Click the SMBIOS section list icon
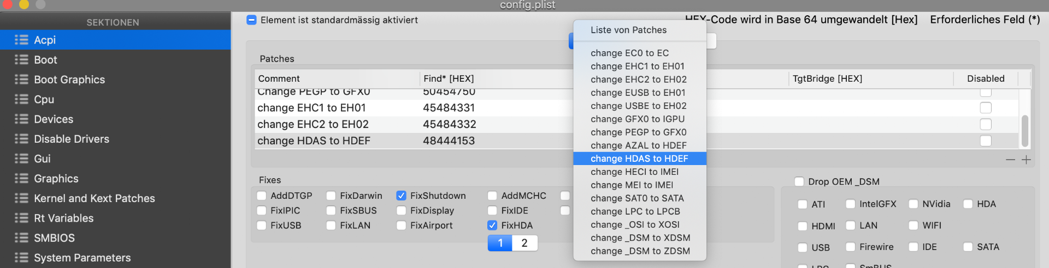Viewport: 1049px width, 268px height. point(21,238)
